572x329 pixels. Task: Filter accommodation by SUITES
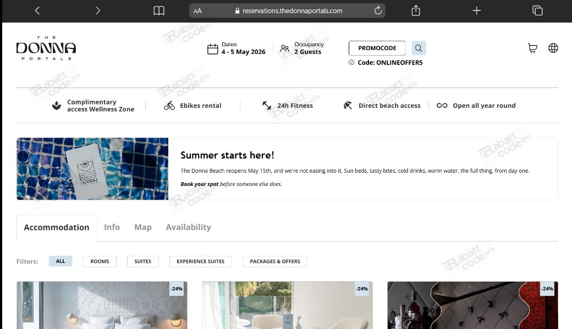[142, 261]
